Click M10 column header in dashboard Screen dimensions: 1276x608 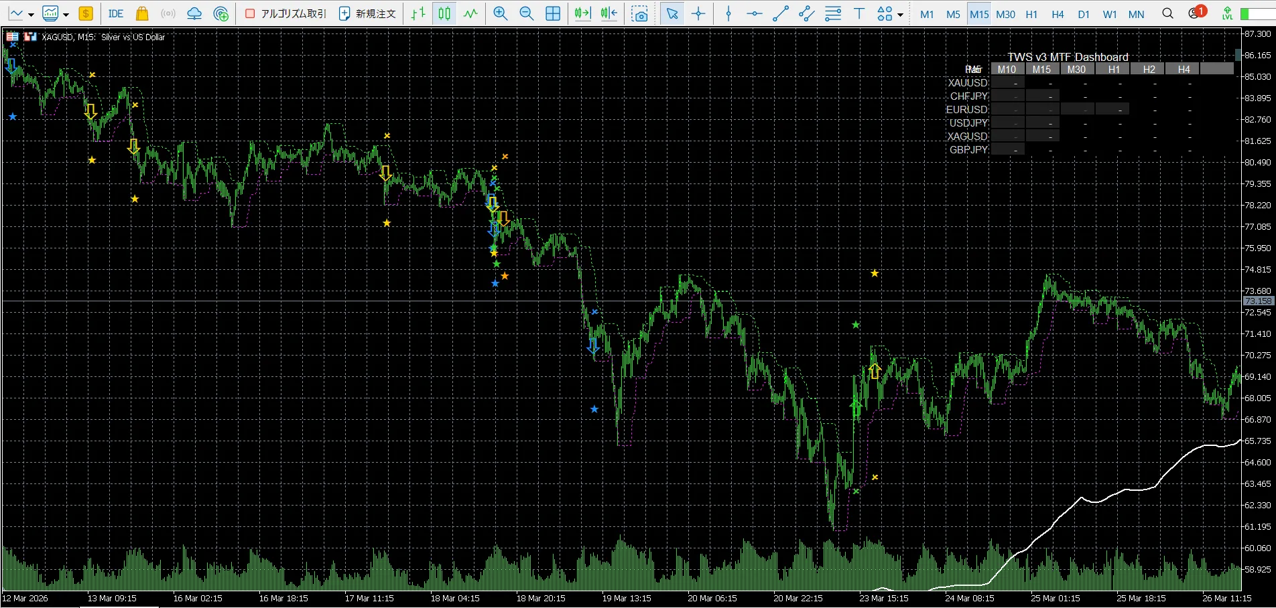(x=1007, y=69)
